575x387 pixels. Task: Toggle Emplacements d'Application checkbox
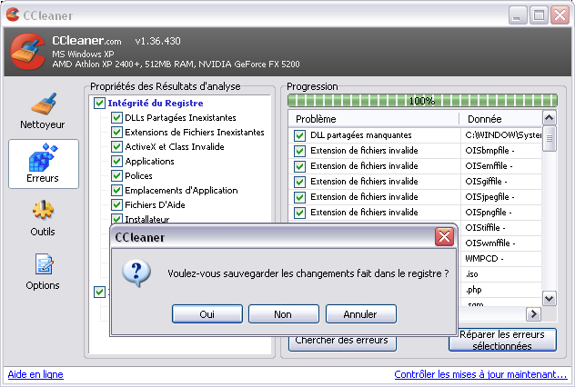[x=116, y=191]
